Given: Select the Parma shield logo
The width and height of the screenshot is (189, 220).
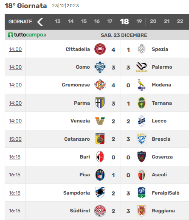Looking at the screenshot, I should coord(100,103).
